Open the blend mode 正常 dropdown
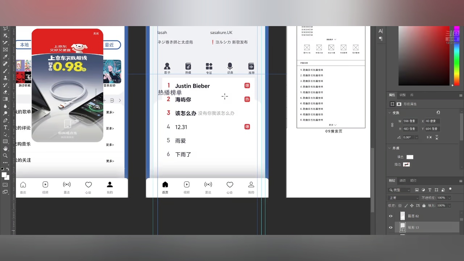This screenshot has width=464, height=261. 403,198
